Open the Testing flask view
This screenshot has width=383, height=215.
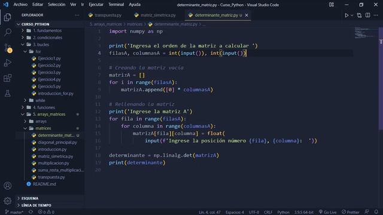click(8, 93)
